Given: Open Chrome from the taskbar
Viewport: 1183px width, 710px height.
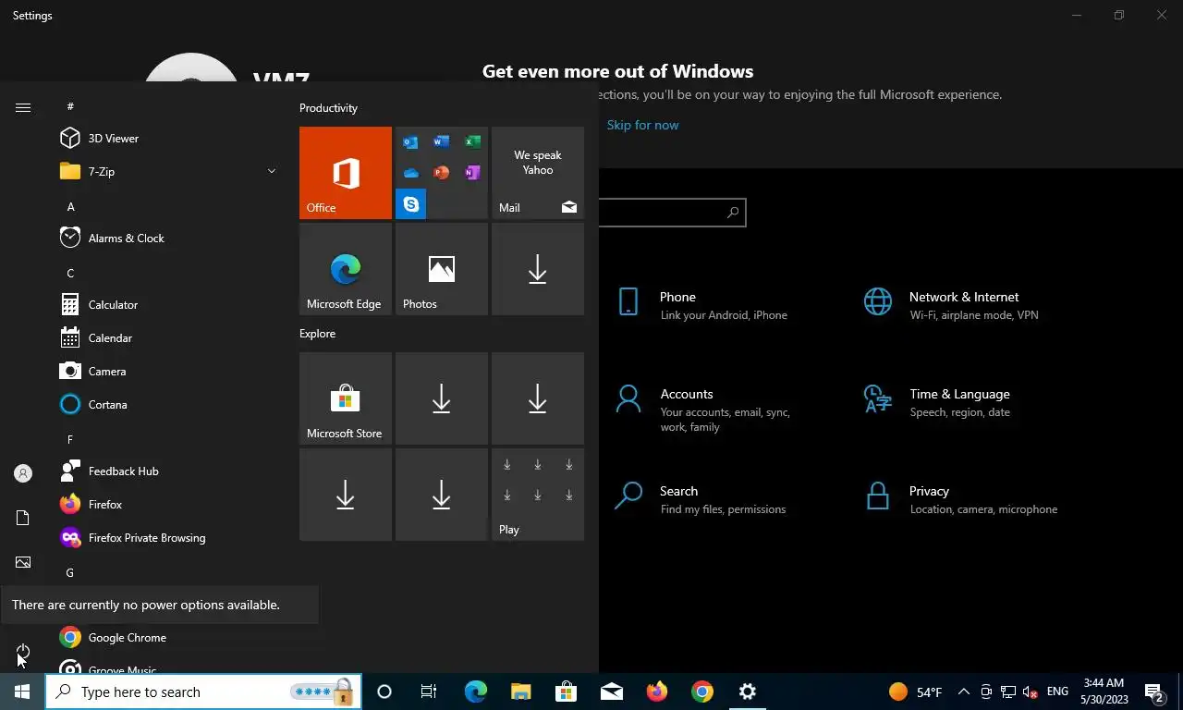Looking at the screenshot, I should point(702,692).
